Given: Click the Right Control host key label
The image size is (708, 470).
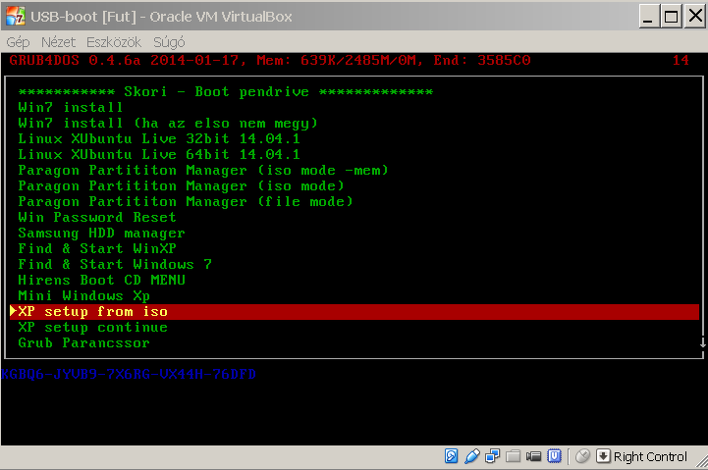Looking at the screenshot, I should click(650, 457).
